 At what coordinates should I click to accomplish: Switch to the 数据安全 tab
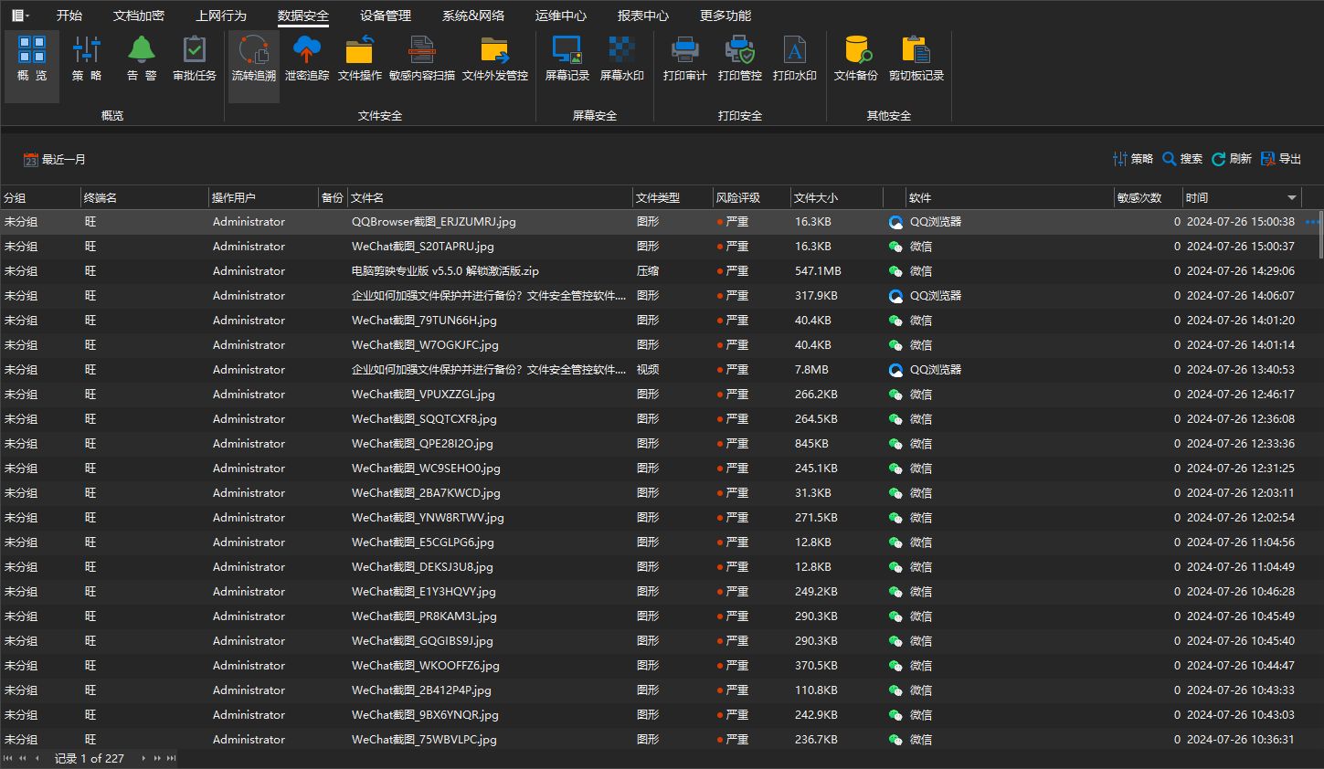(303, 16)
